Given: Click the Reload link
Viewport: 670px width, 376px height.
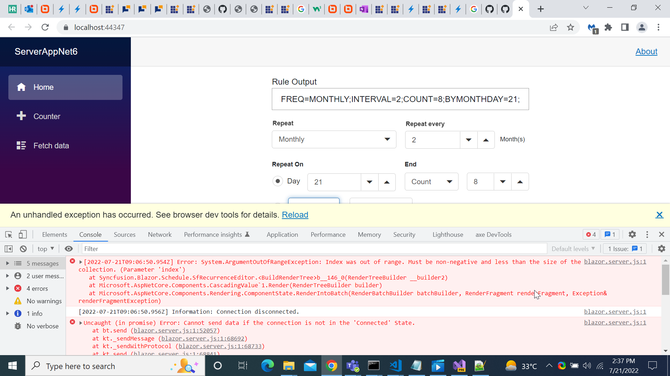Looking at the screenshot, I should pos(295,215).
